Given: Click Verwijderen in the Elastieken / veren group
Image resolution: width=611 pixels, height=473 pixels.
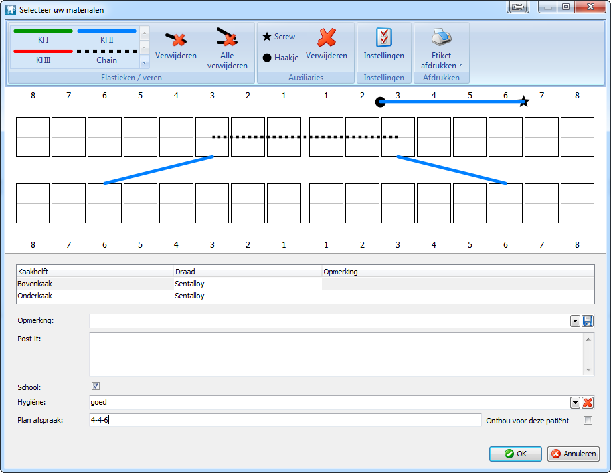Looking at the screenshot, I should pos(176,44).
